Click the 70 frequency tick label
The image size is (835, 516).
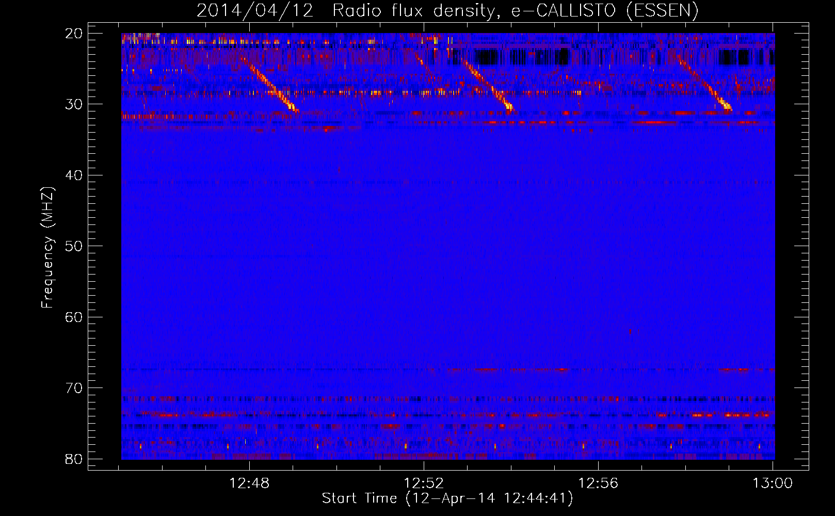pos(74,388)
